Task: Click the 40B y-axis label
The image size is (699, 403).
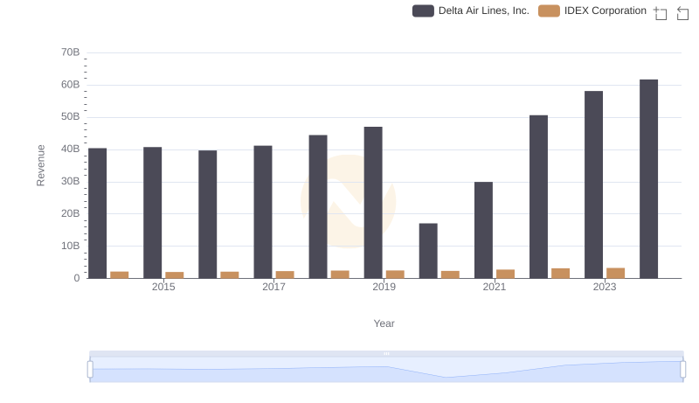Action: [x=71, y=149]
